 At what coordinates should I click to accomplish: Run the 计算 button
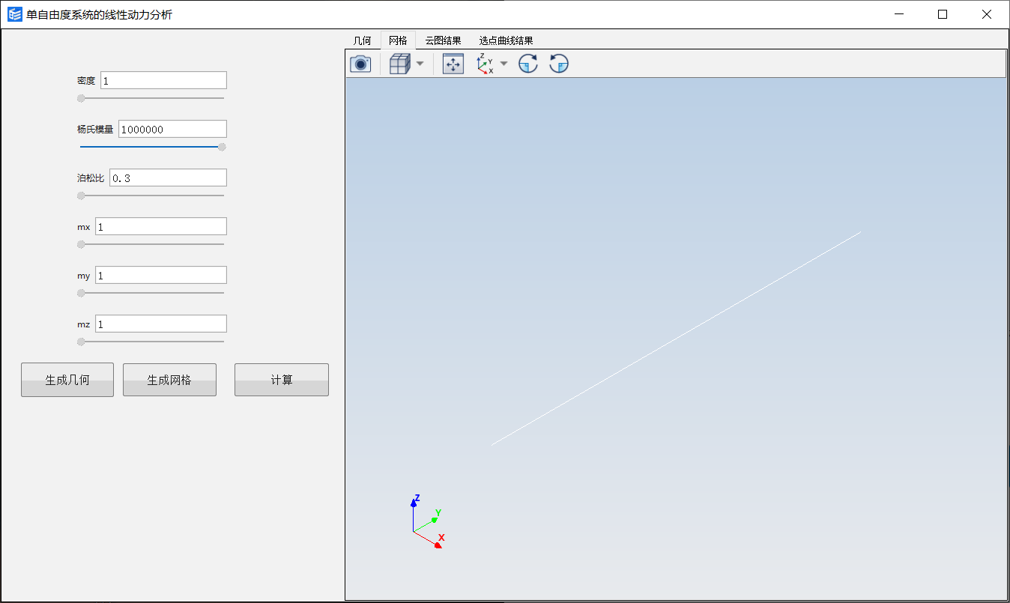pos(282,380)
